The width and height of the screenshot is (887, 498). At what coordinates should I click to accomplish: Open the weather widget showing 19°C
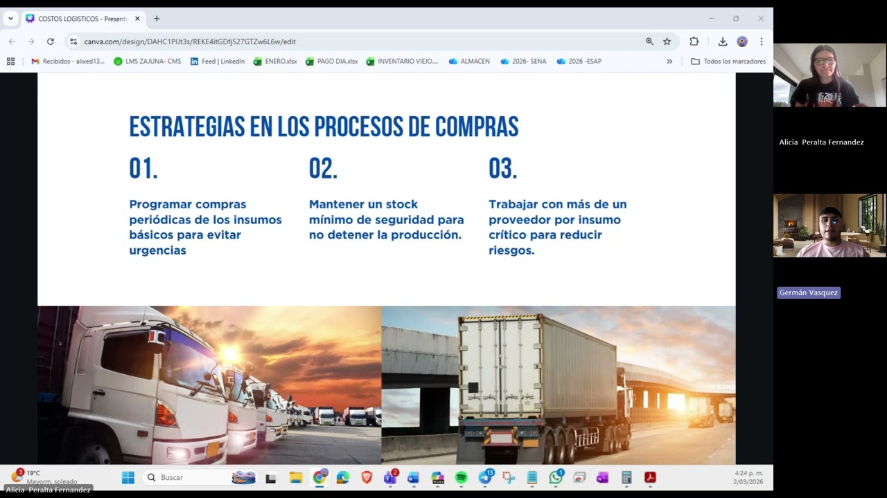click(x=43, y=477)
